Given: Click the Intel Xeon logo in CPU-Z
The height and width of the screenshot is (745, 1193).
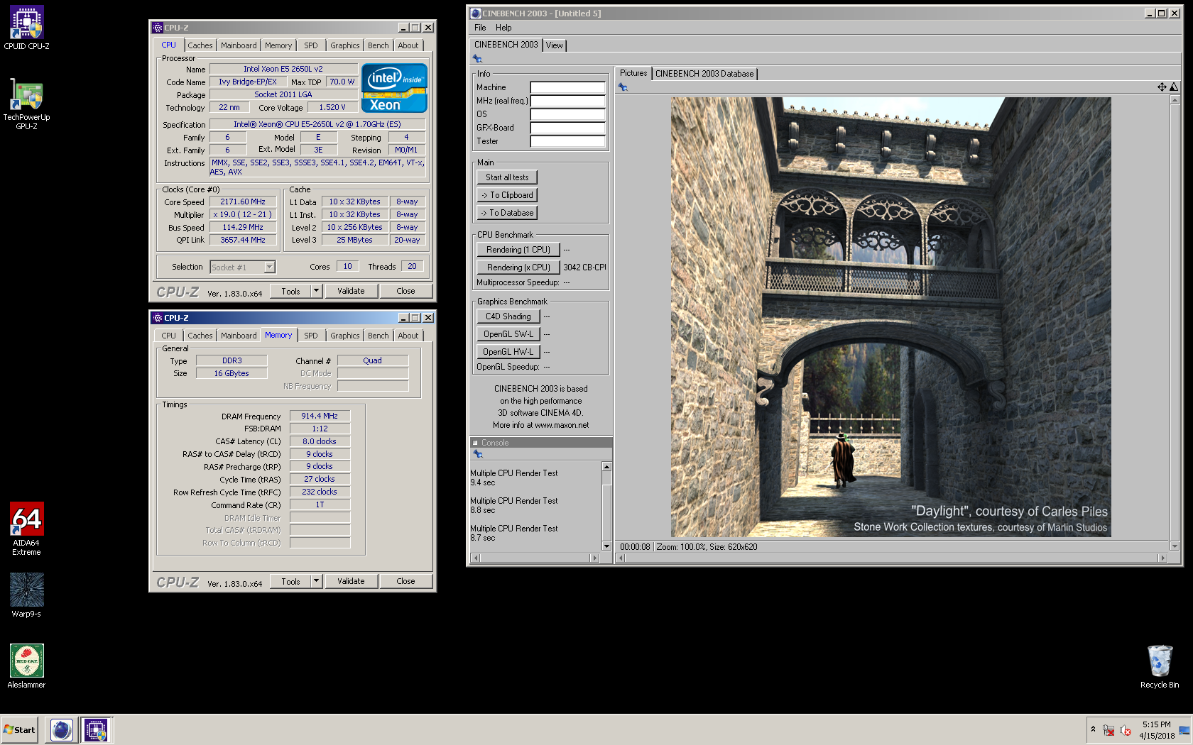Looking at the screenshot, I should (394, 88).
